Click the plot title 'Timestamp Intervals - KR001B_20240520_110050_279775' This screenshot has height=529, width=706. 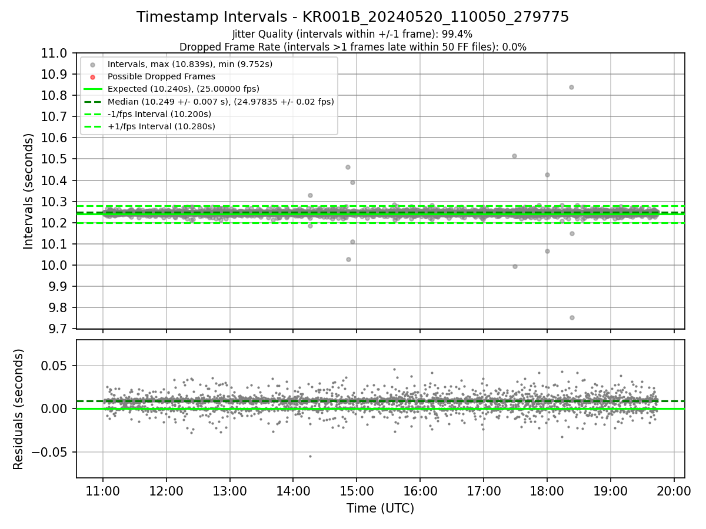[x=352, y=17]
